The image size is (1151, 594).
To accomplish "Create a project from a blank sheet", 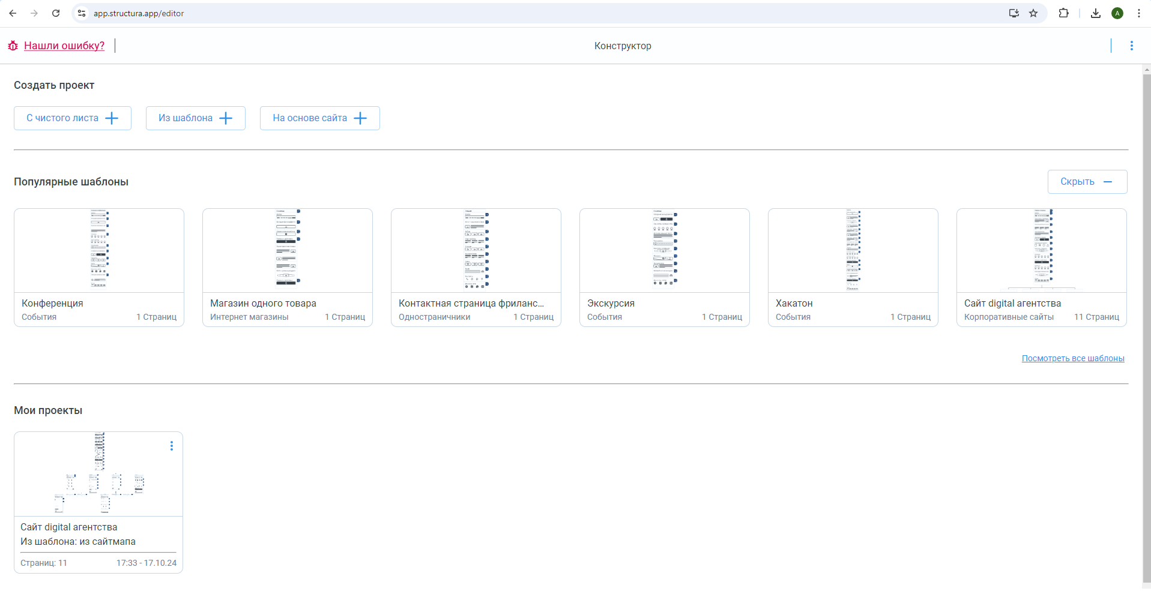I will click(x=72, y=118).
